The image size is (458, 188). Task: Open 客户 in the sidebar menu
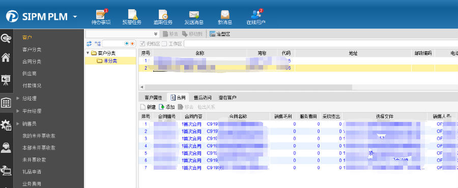27,37
